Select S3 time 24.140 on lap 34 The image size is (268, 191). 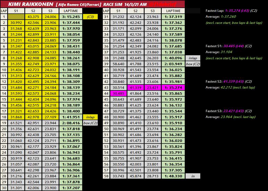pos(153,34)
